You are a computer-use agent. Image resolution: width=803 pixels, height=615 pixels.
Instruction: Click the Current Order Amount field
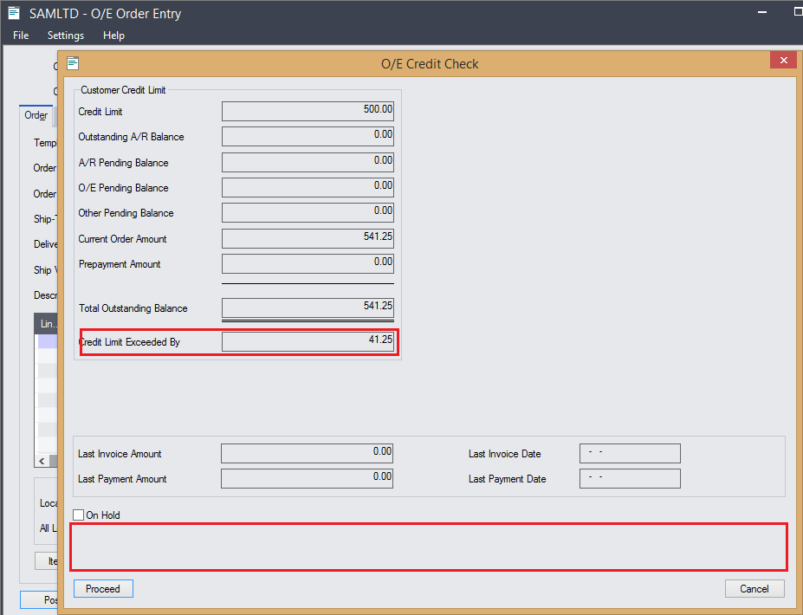308,238
